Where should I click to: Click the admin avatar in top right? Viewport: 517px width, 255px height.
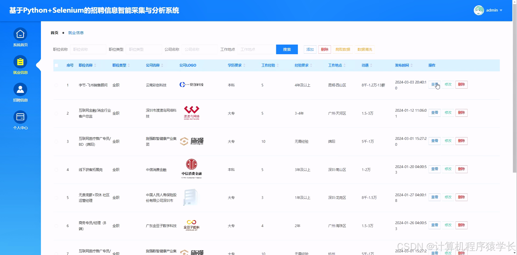pos(479,10)
